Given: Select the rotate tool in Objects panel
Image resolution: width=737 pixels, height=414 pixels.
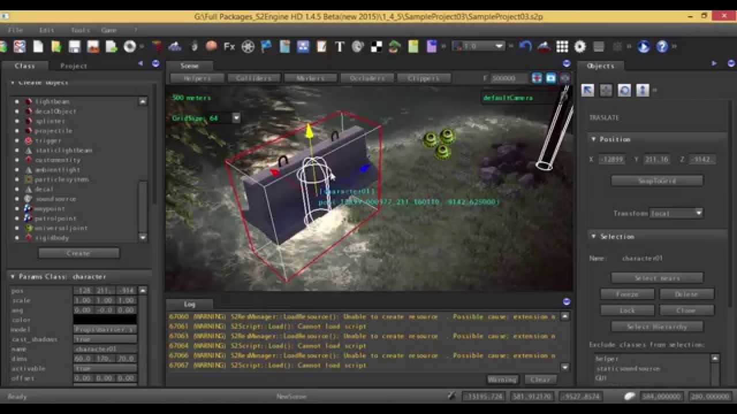Looking at the screenshot, I should coord(624,90).
